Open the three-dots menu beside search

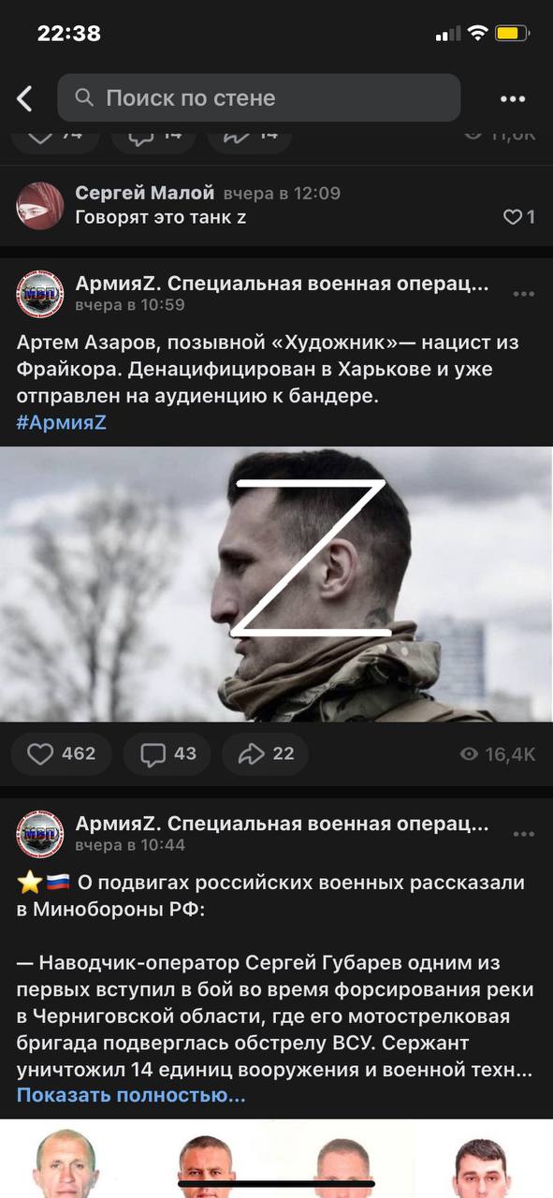(513, 98)
